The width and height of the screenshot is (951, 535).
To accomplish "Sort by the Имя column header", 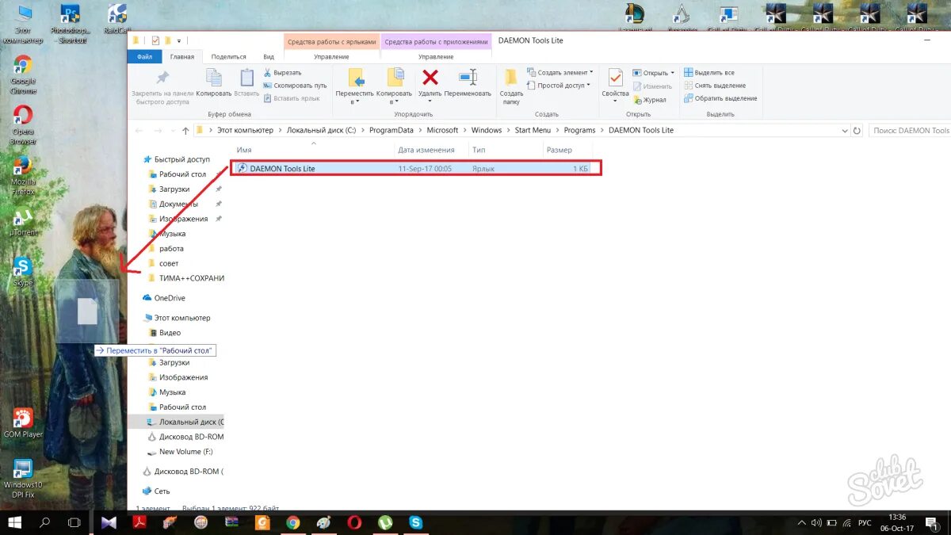I will tap(314, 150).
